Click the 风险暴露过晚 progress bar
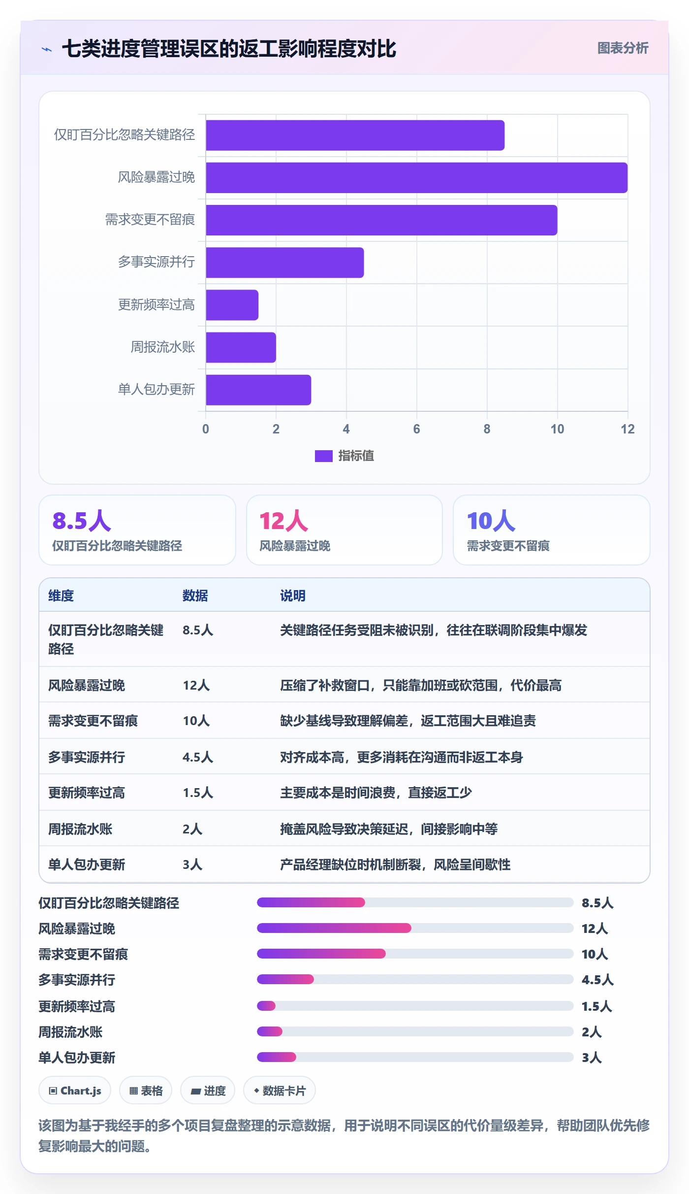 [415, 928]
